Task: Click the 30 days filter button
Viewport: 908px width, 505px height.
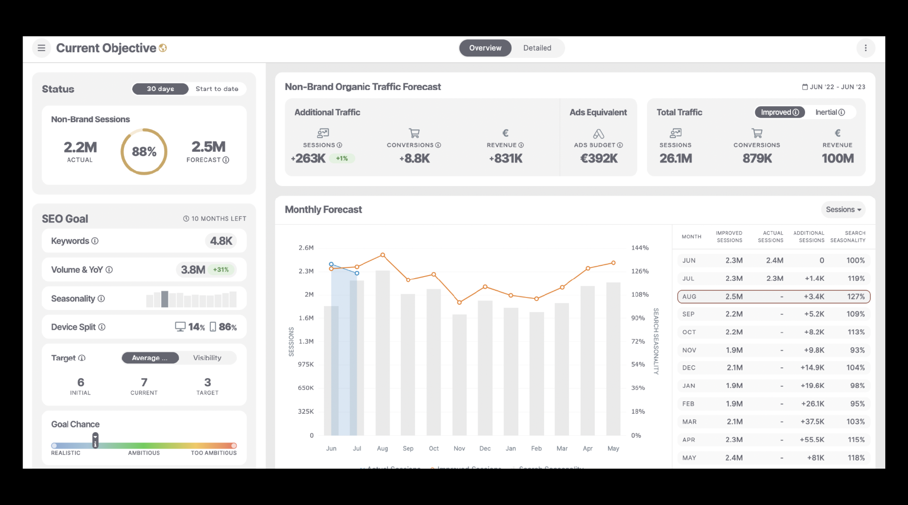Action: [x=160, y=89]
